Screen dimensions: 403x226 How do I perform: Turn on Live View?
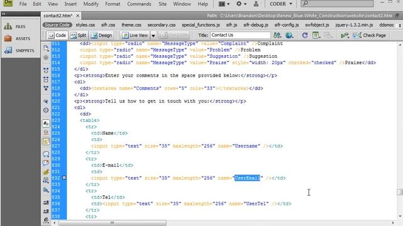point(135,35)
